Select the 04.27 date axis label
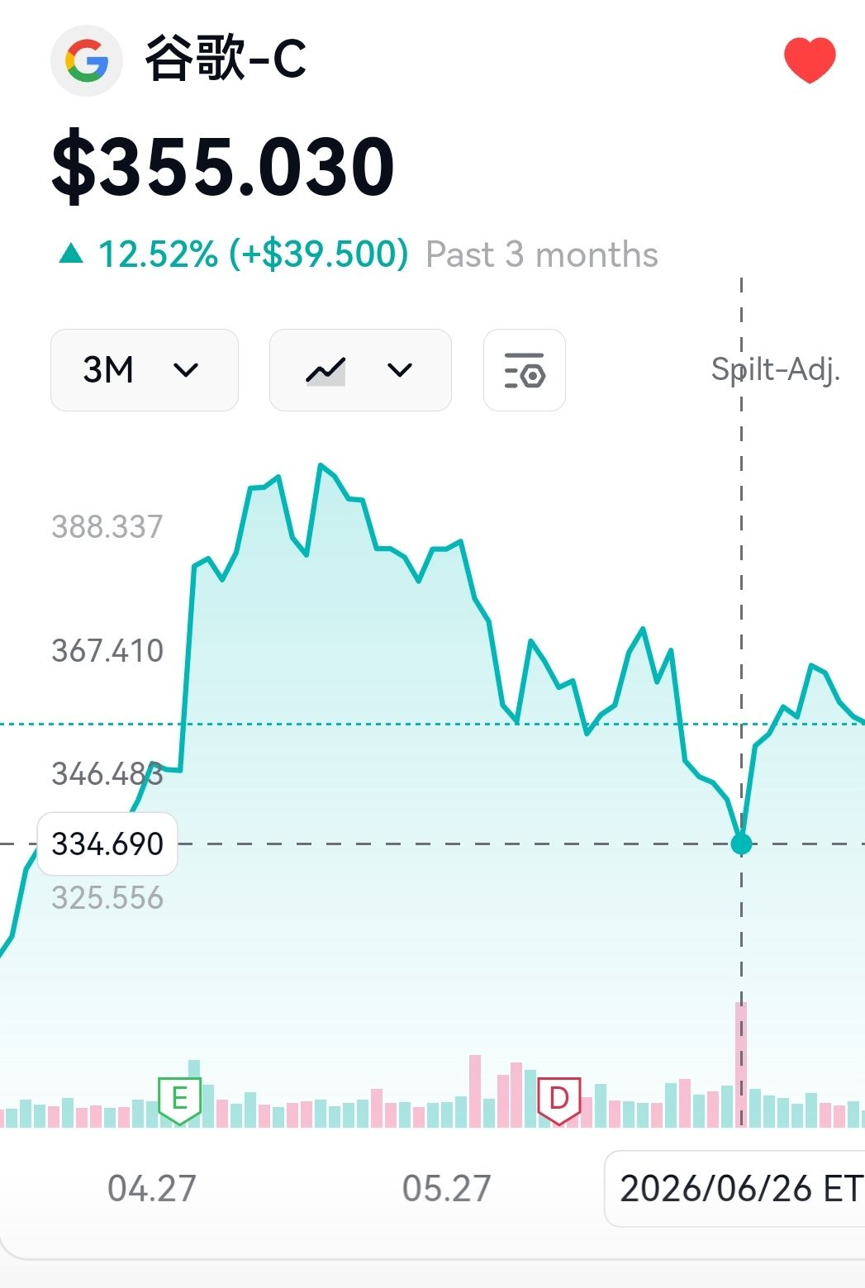 pos(152,1189)
